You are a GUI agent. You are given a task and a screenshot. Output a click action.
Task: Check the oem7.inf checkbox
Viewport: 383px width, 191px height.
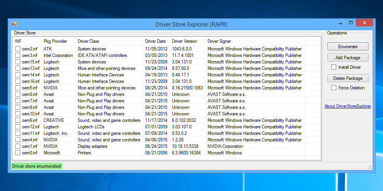click(18, 100)
